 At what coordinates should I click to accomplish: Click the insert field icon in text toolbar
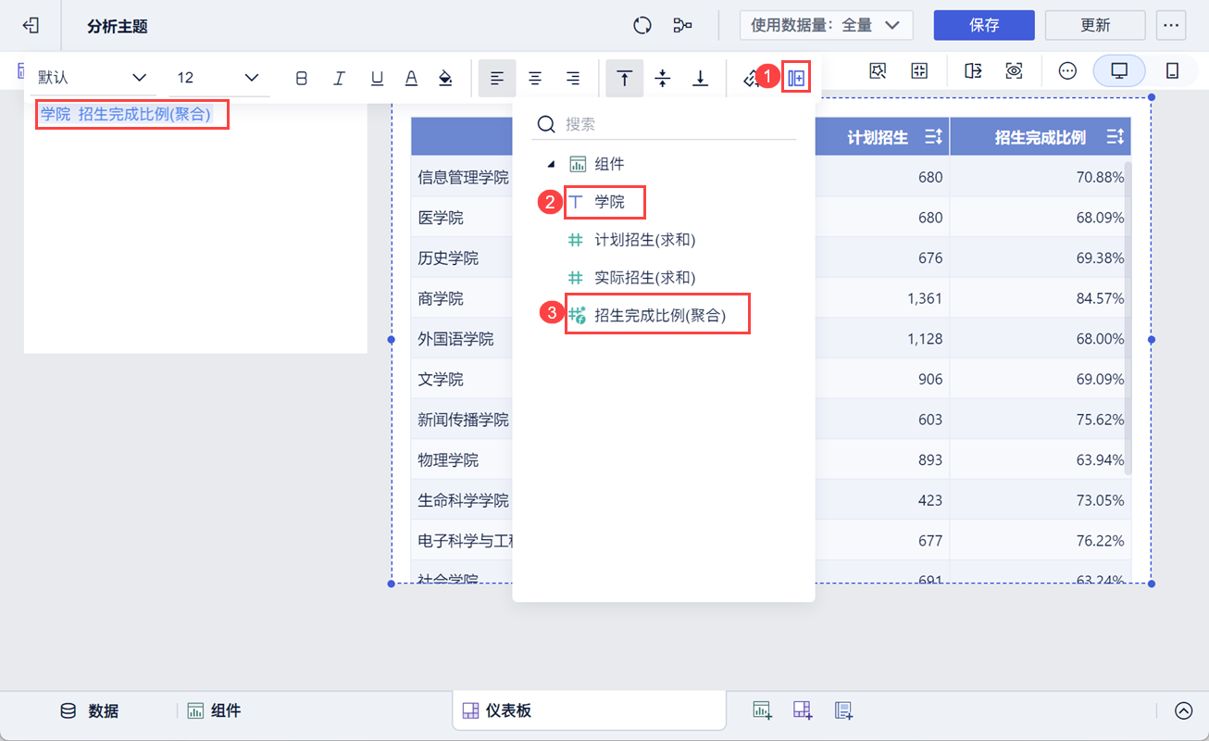coord(795,79)
